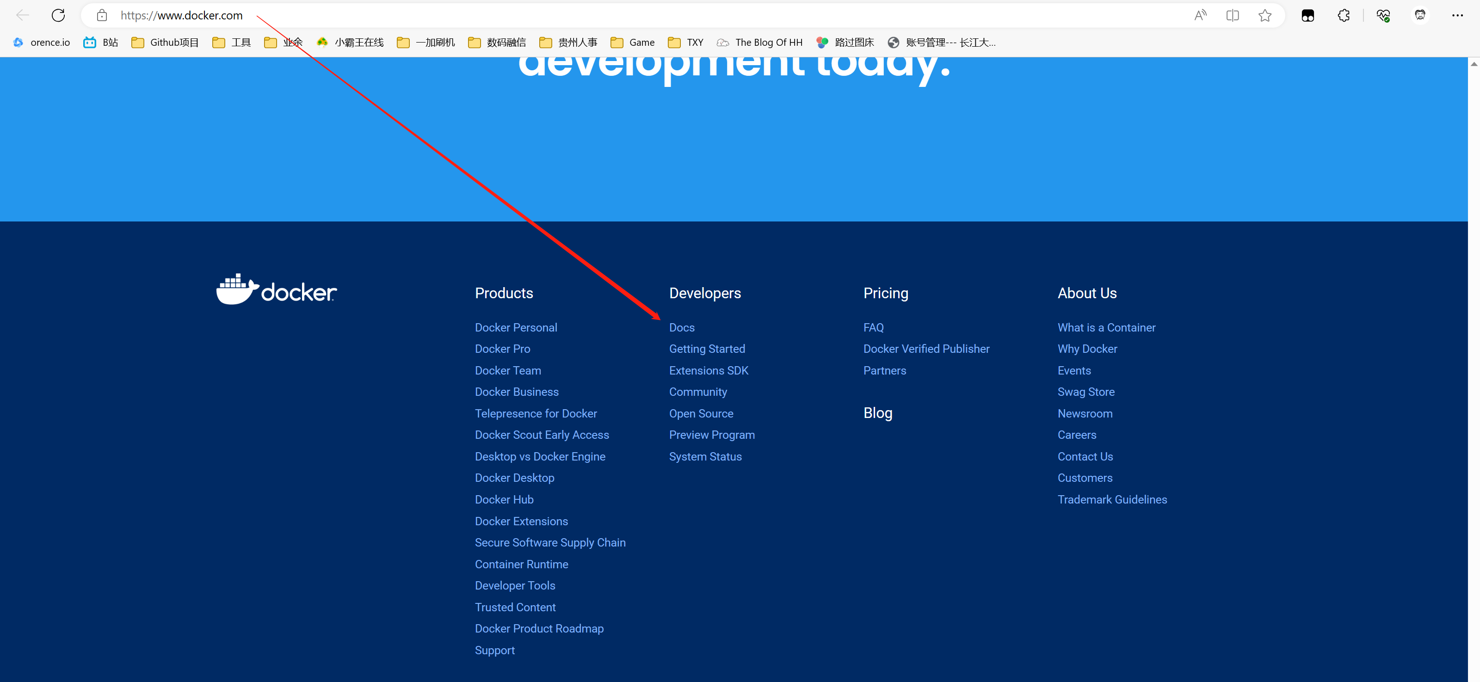Open the Careers link

(1077, 435)
